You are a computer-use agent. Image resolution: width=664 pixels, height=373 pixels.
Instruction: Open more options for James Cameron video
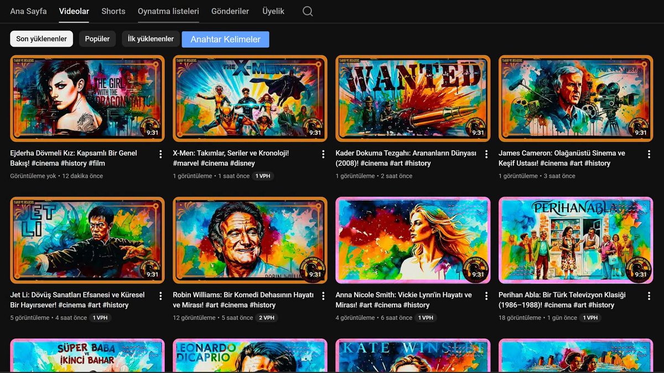[x=649, y=154]
